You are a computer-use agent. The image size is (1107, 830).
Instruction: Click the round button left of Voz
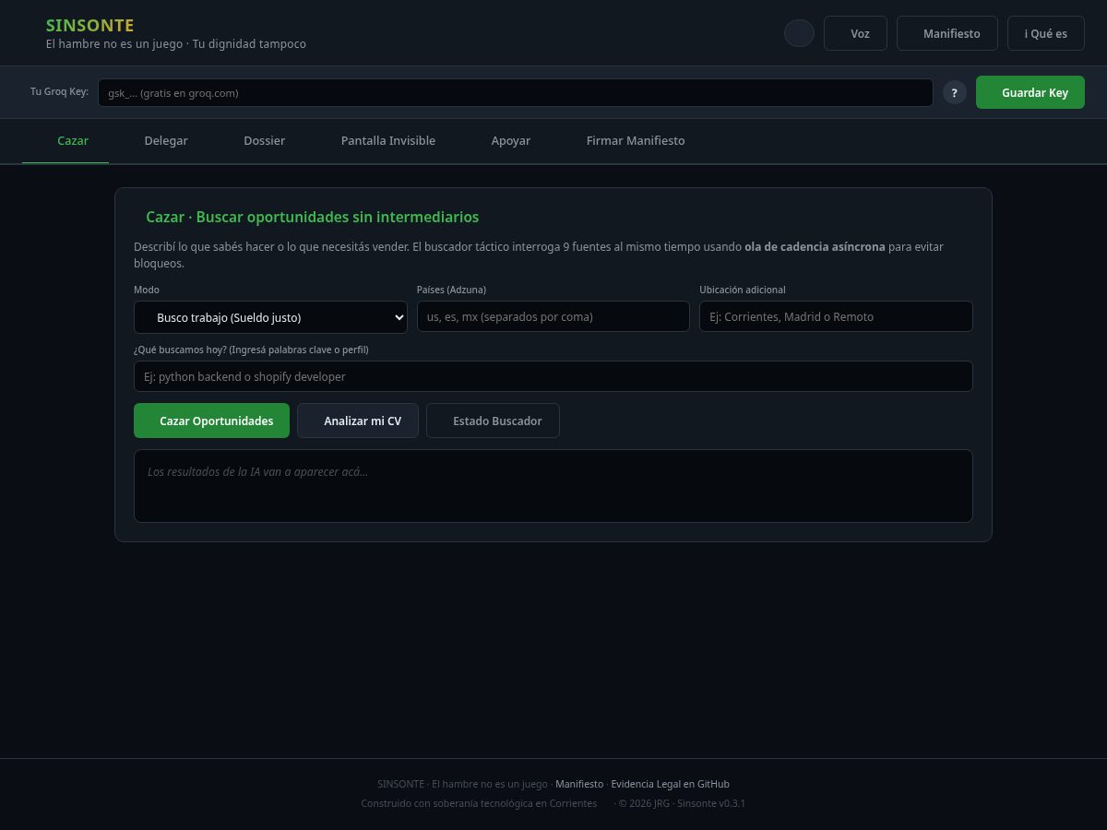coord(799,33)
